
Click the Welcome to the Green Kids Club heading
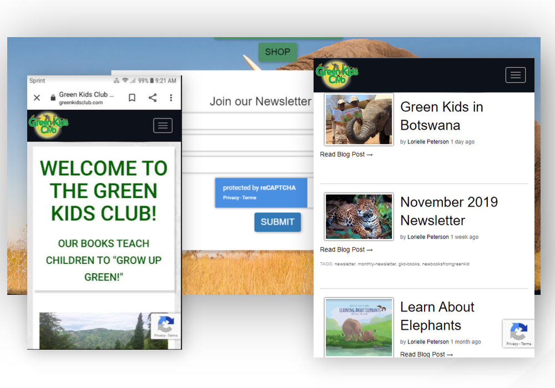click(x=104, y=191)
